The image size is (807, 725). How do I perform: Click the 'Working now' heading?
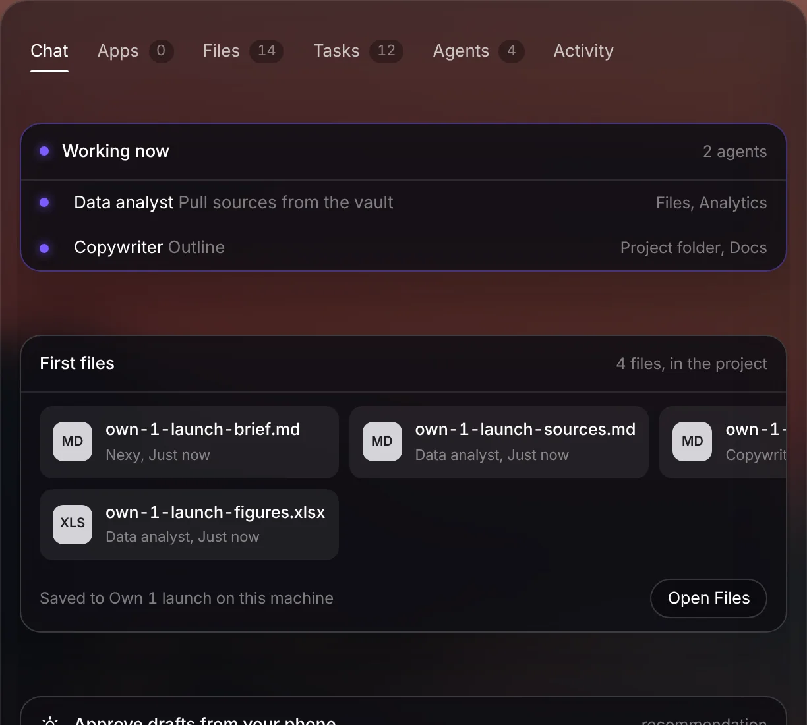pyautogui.click(x=116, y=151)
